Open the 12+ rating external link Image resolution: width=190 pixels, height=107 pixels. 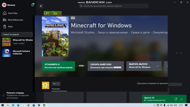tap(56, 84)
